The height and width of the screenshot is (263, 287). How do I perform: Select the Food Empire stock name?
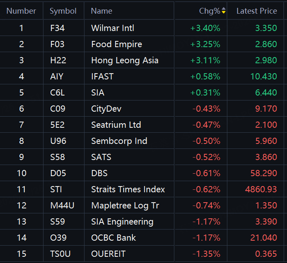pyautogui.click(x=116, y=44)
